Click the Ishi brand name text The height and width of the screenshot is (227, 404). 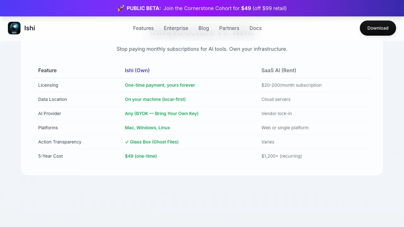30,28
